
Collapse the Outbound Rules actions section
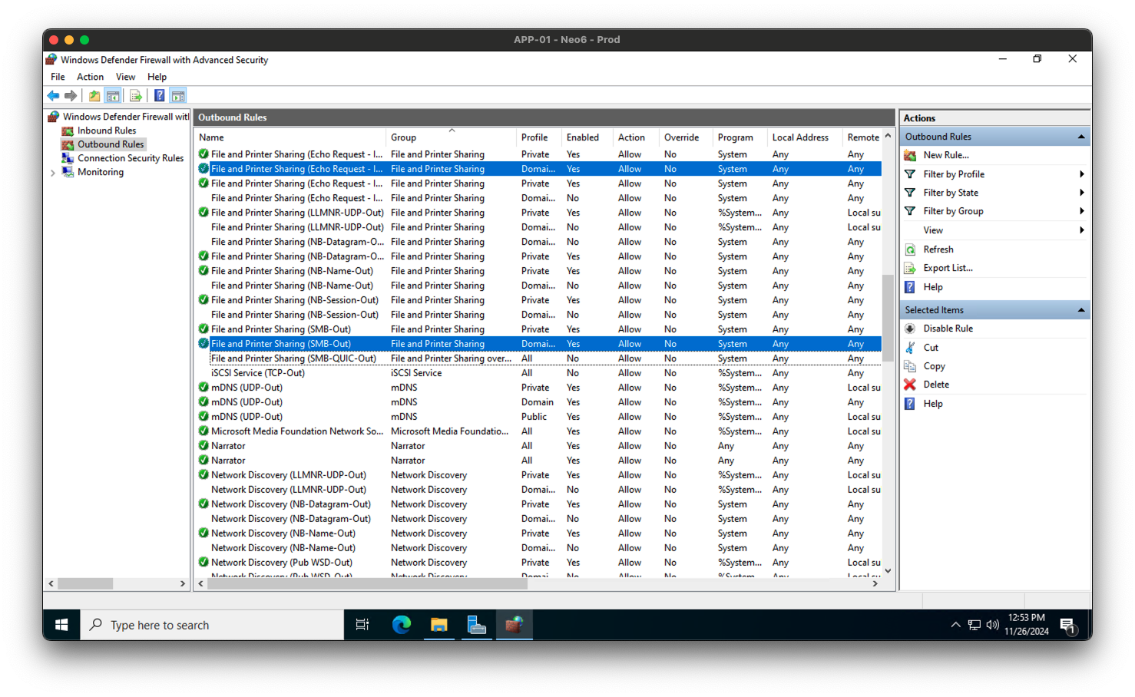[x=1081, y=136]
